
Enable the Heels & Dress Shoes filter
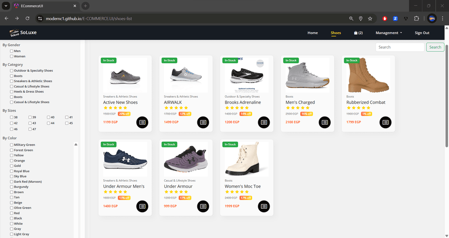pyautogui.click(x=12, y=92)
